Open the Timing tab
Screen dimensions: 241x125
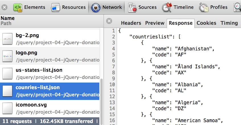click(229, 23)
